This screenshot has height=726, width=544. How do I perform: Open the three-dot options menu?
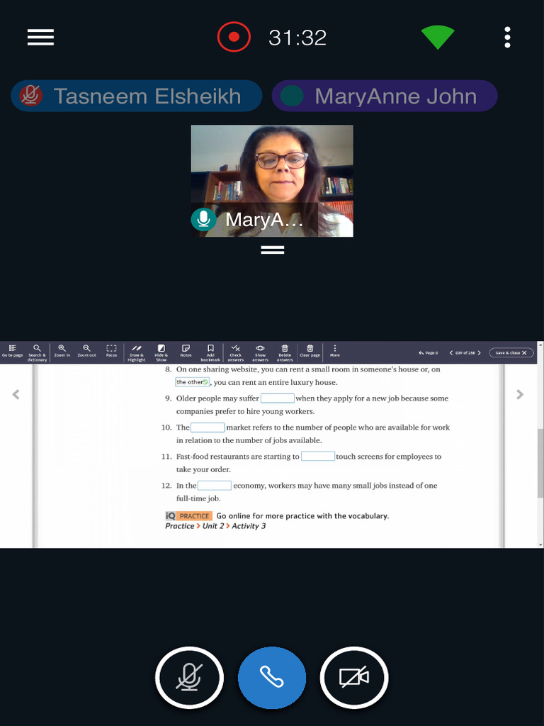coord(507,37)
